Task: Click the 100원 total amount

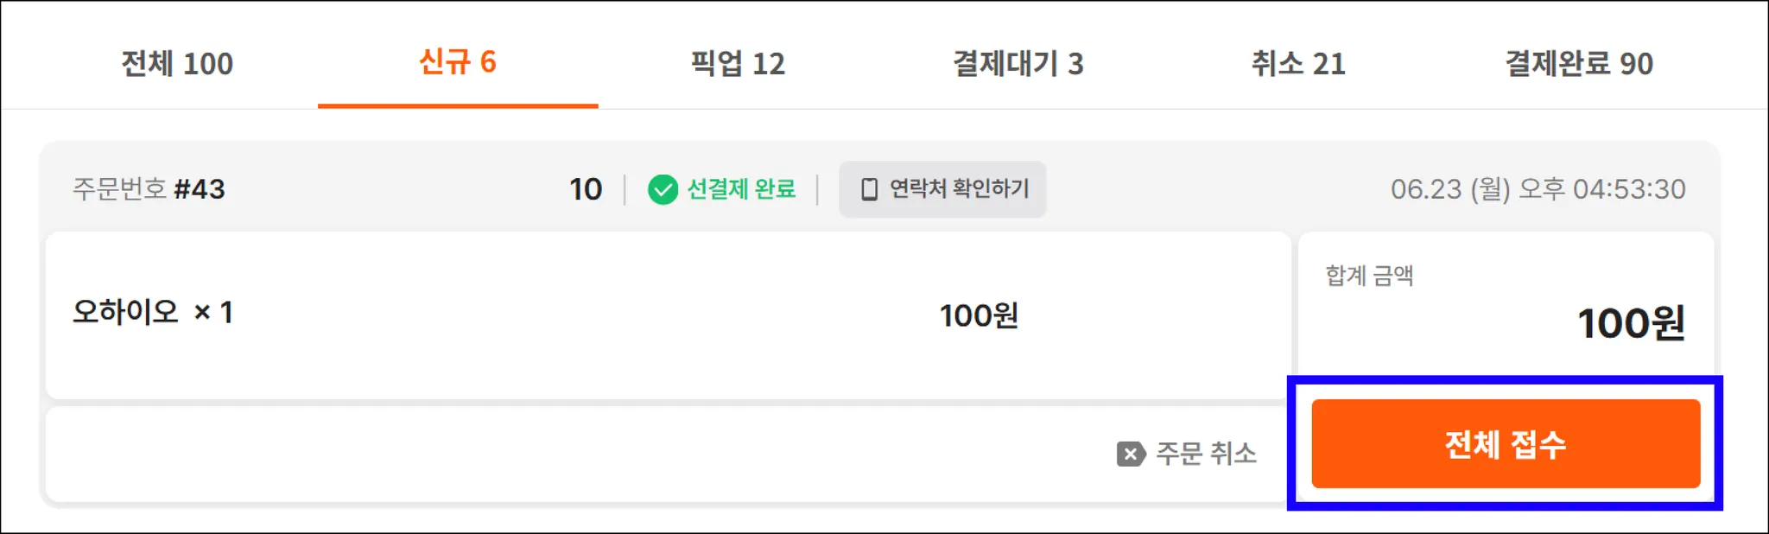Action: [1631, 324]
